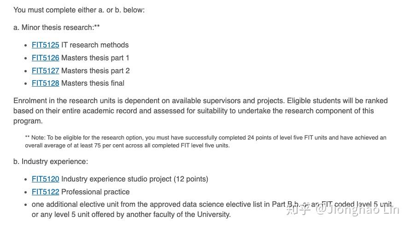Click the '@Jionghao Lin' watermark text
Image resolution: width=410 pixels, height=228 pixels.
pos(357,210)
